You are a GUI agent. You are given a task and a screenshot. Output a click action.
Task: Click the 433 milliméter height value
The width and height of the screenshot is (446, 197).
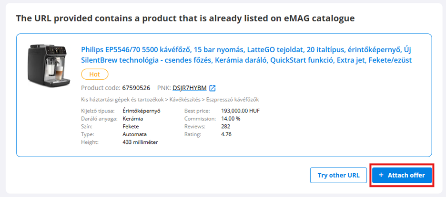click(x=140, y=142)
